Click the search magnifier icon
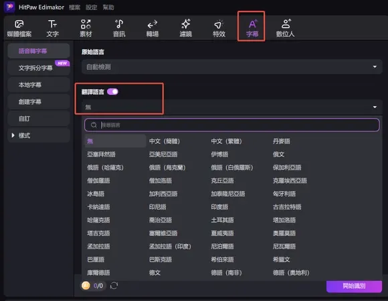Viewport: 388px width, 301px height. coord(94,125)
